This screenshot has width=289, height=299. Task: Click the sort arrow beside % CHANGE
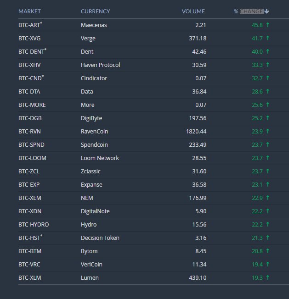click(266, 11)
